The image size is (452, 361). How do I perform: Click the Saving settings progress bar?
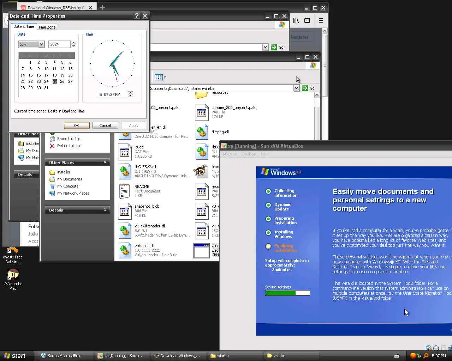(287, 293)
